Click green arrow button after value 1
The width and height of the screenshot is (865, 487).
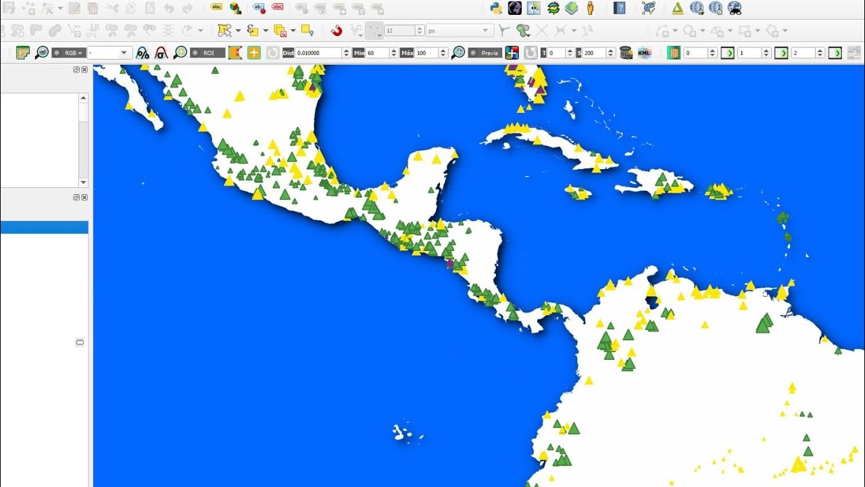coord(781,53)
